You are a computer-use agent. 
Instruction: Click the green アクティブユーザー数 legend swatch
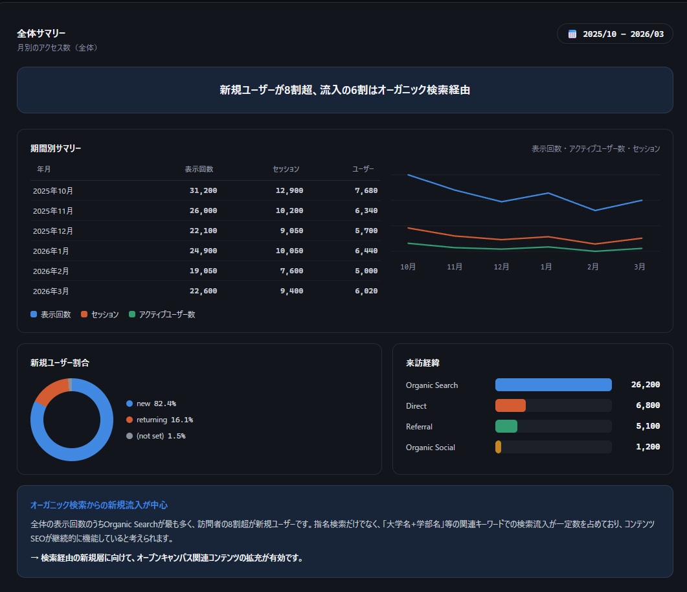point(132,314)
